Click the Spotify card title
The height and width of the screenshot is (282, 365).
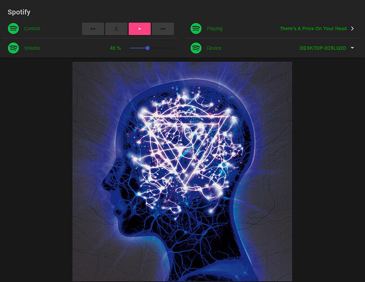tap(19, 12)
